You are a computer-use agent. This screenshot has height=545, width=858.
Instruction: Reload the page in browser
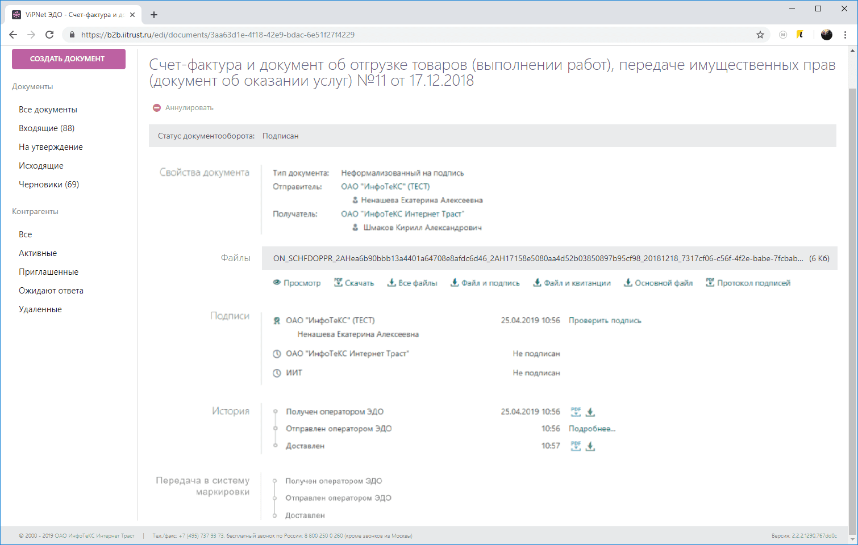click(x=49, y=35)
